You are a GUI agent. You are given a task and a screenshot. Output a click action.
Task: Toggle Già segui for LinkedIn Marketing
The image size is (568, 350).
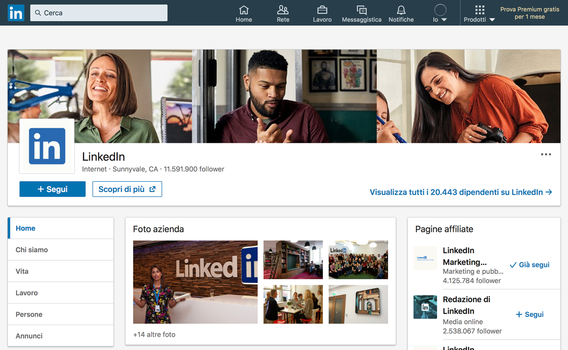pos(530,265)
